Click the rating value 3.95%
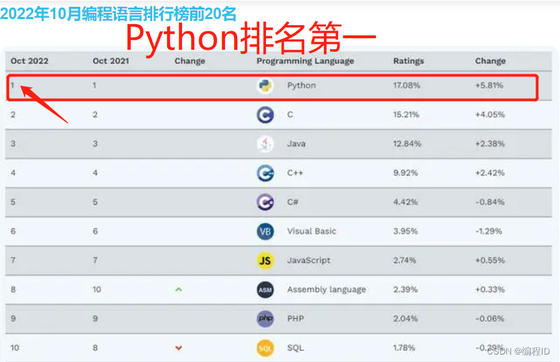Viewport: 560px width, 362px height. tap(405, 231)
